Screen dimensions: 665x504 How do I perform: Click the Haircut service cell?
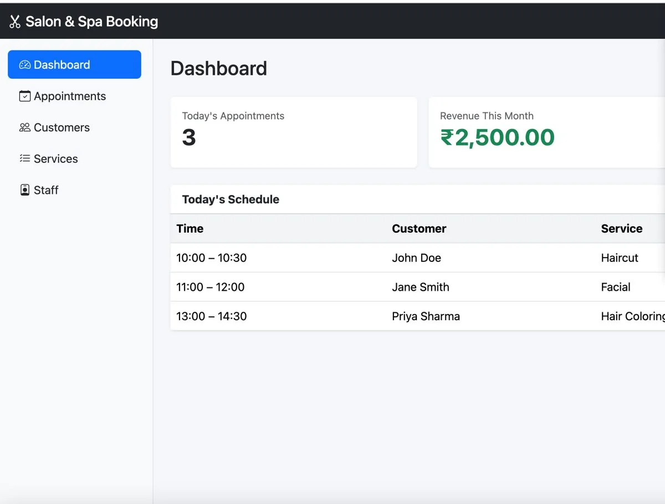[x=620, y=258]
